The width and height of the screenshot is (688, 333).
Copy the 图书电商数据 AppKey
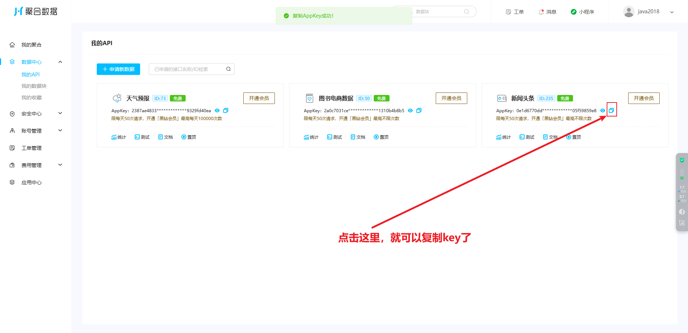[x=419, y=110]
